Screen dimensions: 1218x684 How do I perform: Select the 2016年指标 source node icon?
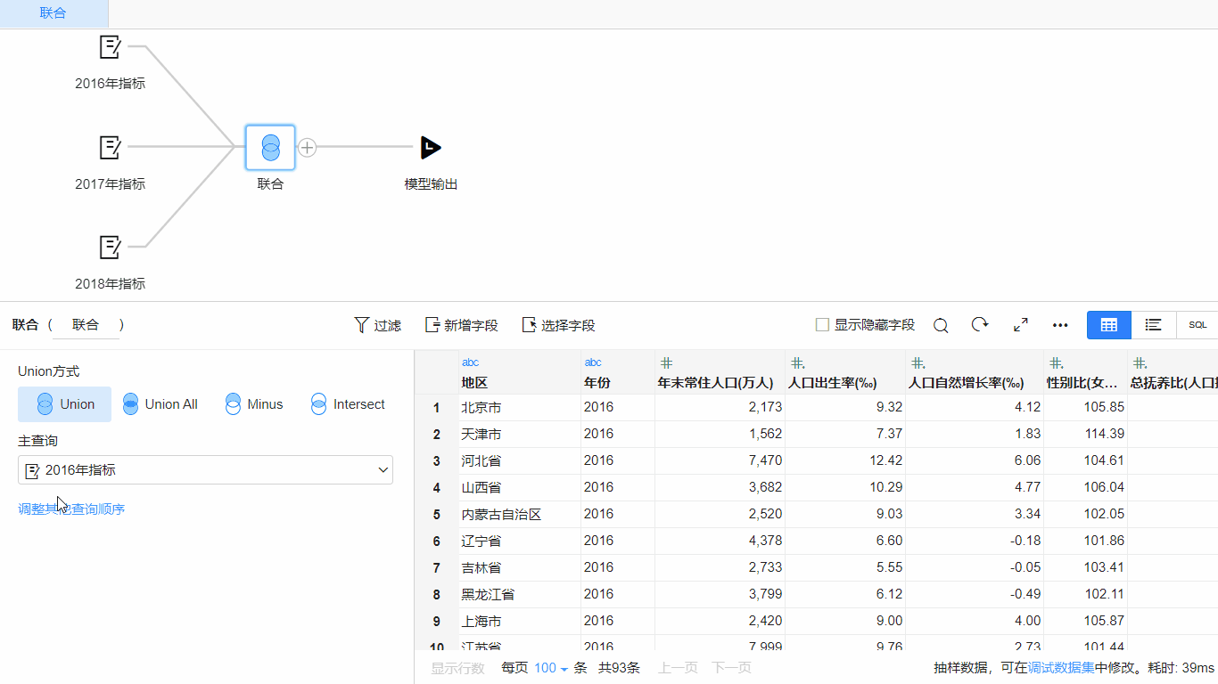point(110,47)
